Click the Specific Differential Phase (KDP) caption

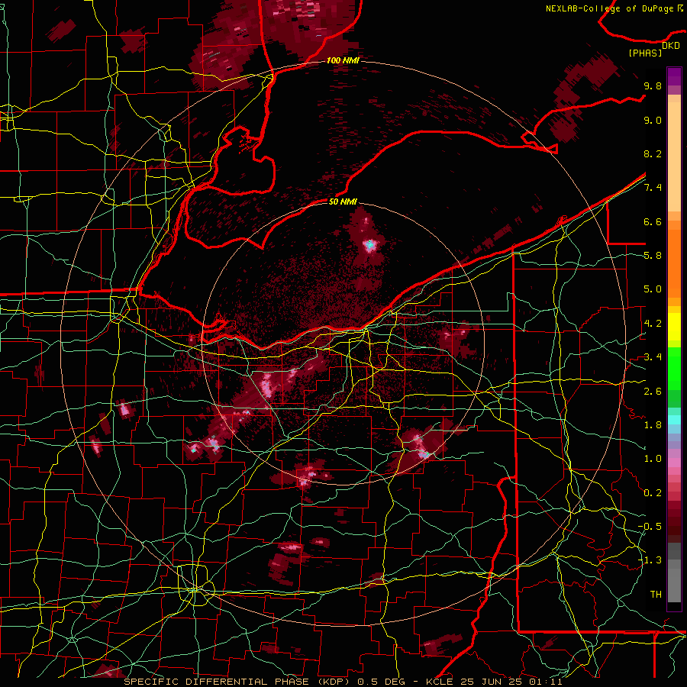(343, 682)
